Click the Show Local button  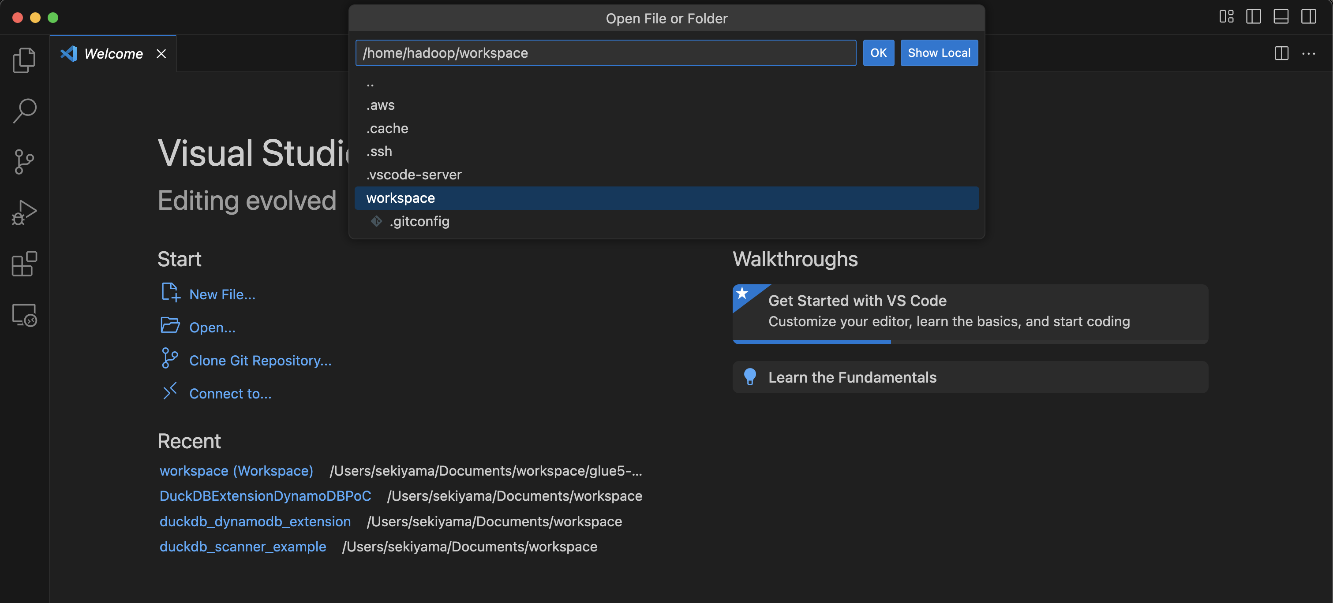click(x=939, y=53)
